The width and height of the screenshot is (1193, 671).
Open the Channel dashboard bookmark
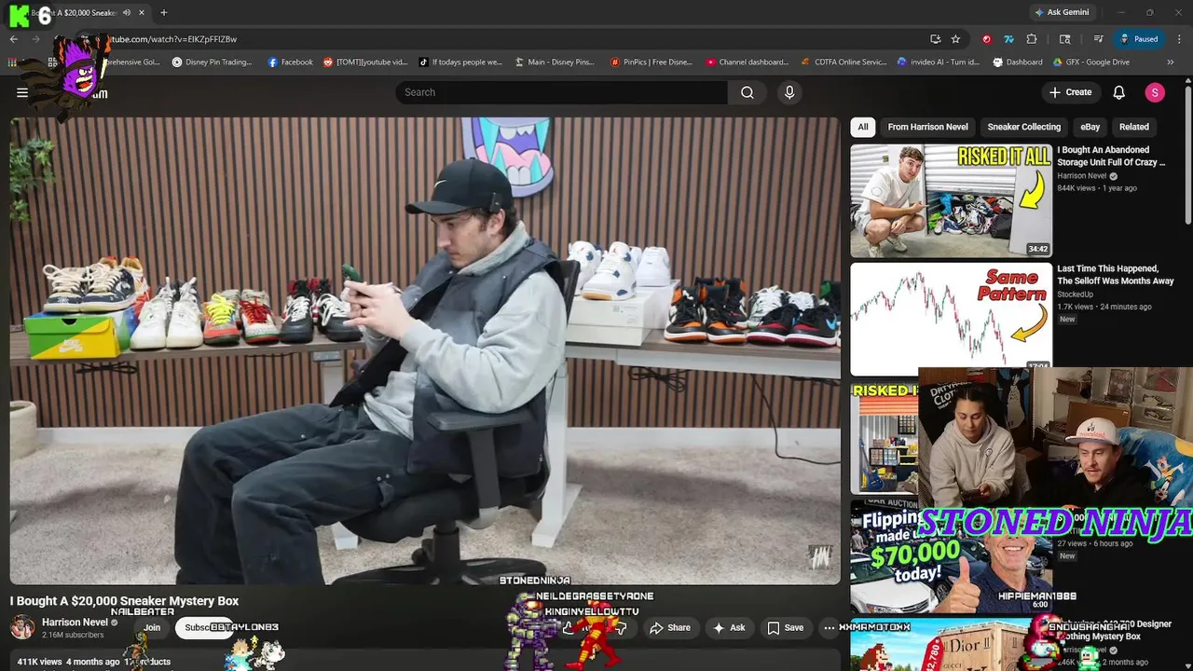747,62
